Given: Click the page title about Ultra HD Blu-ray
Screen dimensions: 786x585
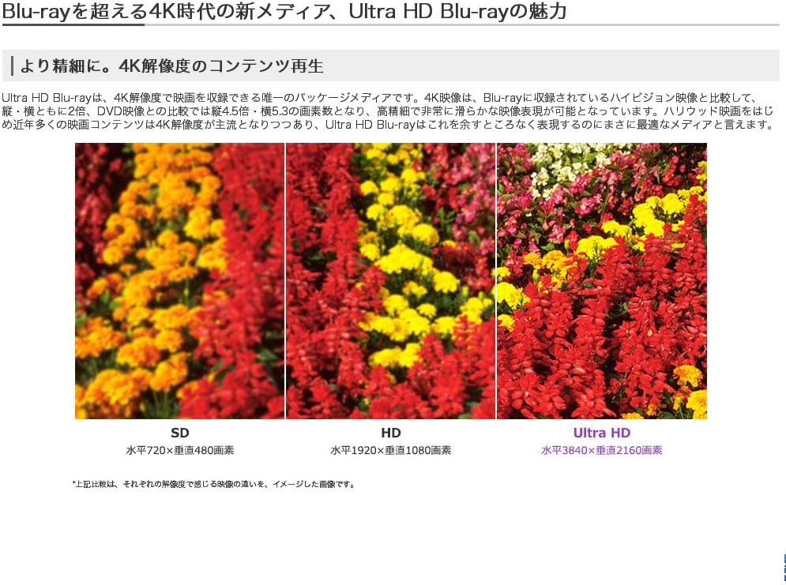Looking at the screenshot, I should tap(284, 11).
